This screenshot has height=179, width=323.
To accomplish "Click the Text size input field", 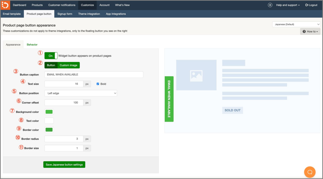I will [x=64, y=84].
